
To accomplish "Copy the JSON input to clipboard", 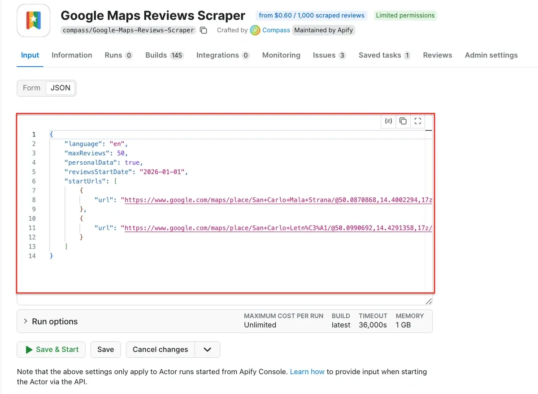I will [x=403, y=121].
